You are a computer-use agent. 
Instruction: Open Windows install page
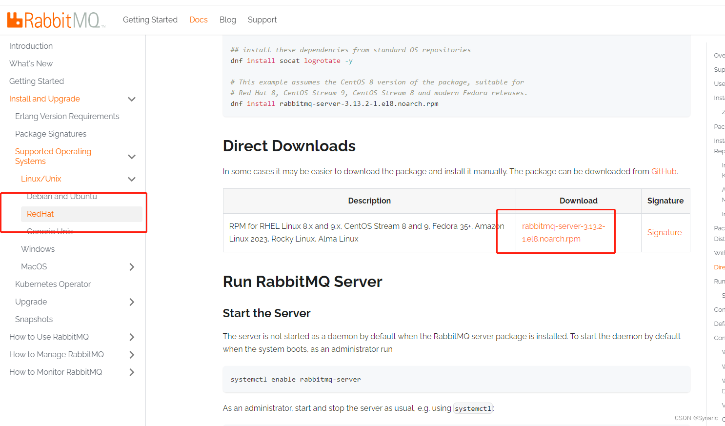point(38,249)
